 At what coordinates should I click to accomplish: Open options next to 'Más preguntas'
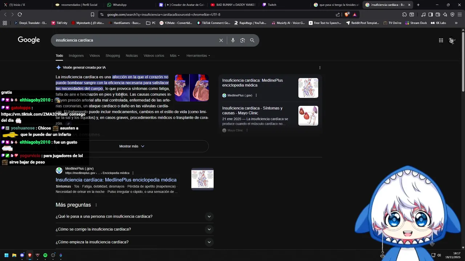[96, 205]
